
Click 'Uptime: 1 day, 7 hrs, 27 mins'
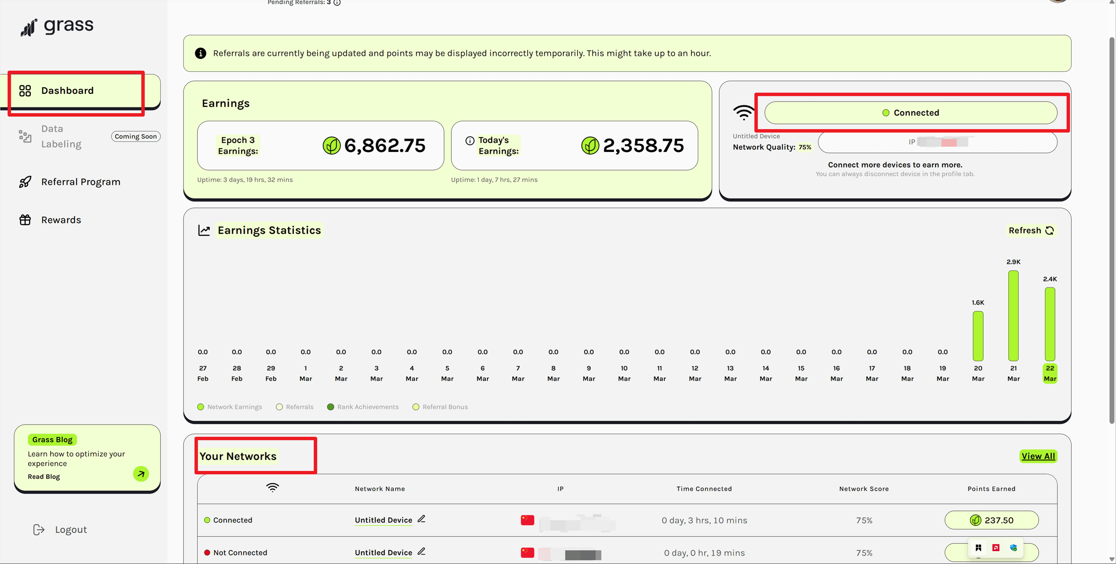point(494,180)
